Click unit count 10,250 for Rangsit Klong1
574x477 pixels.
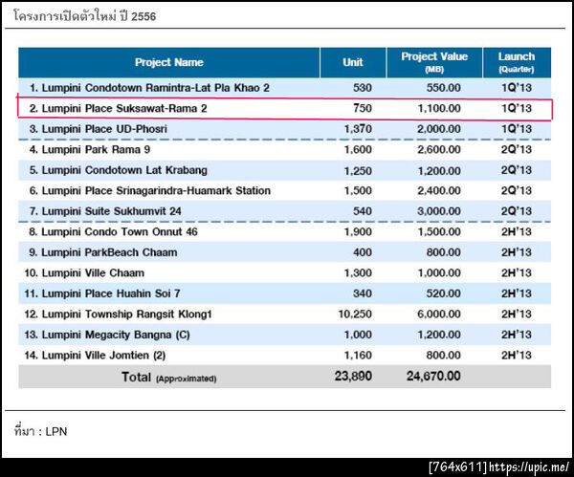pyautogui.click(x=355, y=314)
